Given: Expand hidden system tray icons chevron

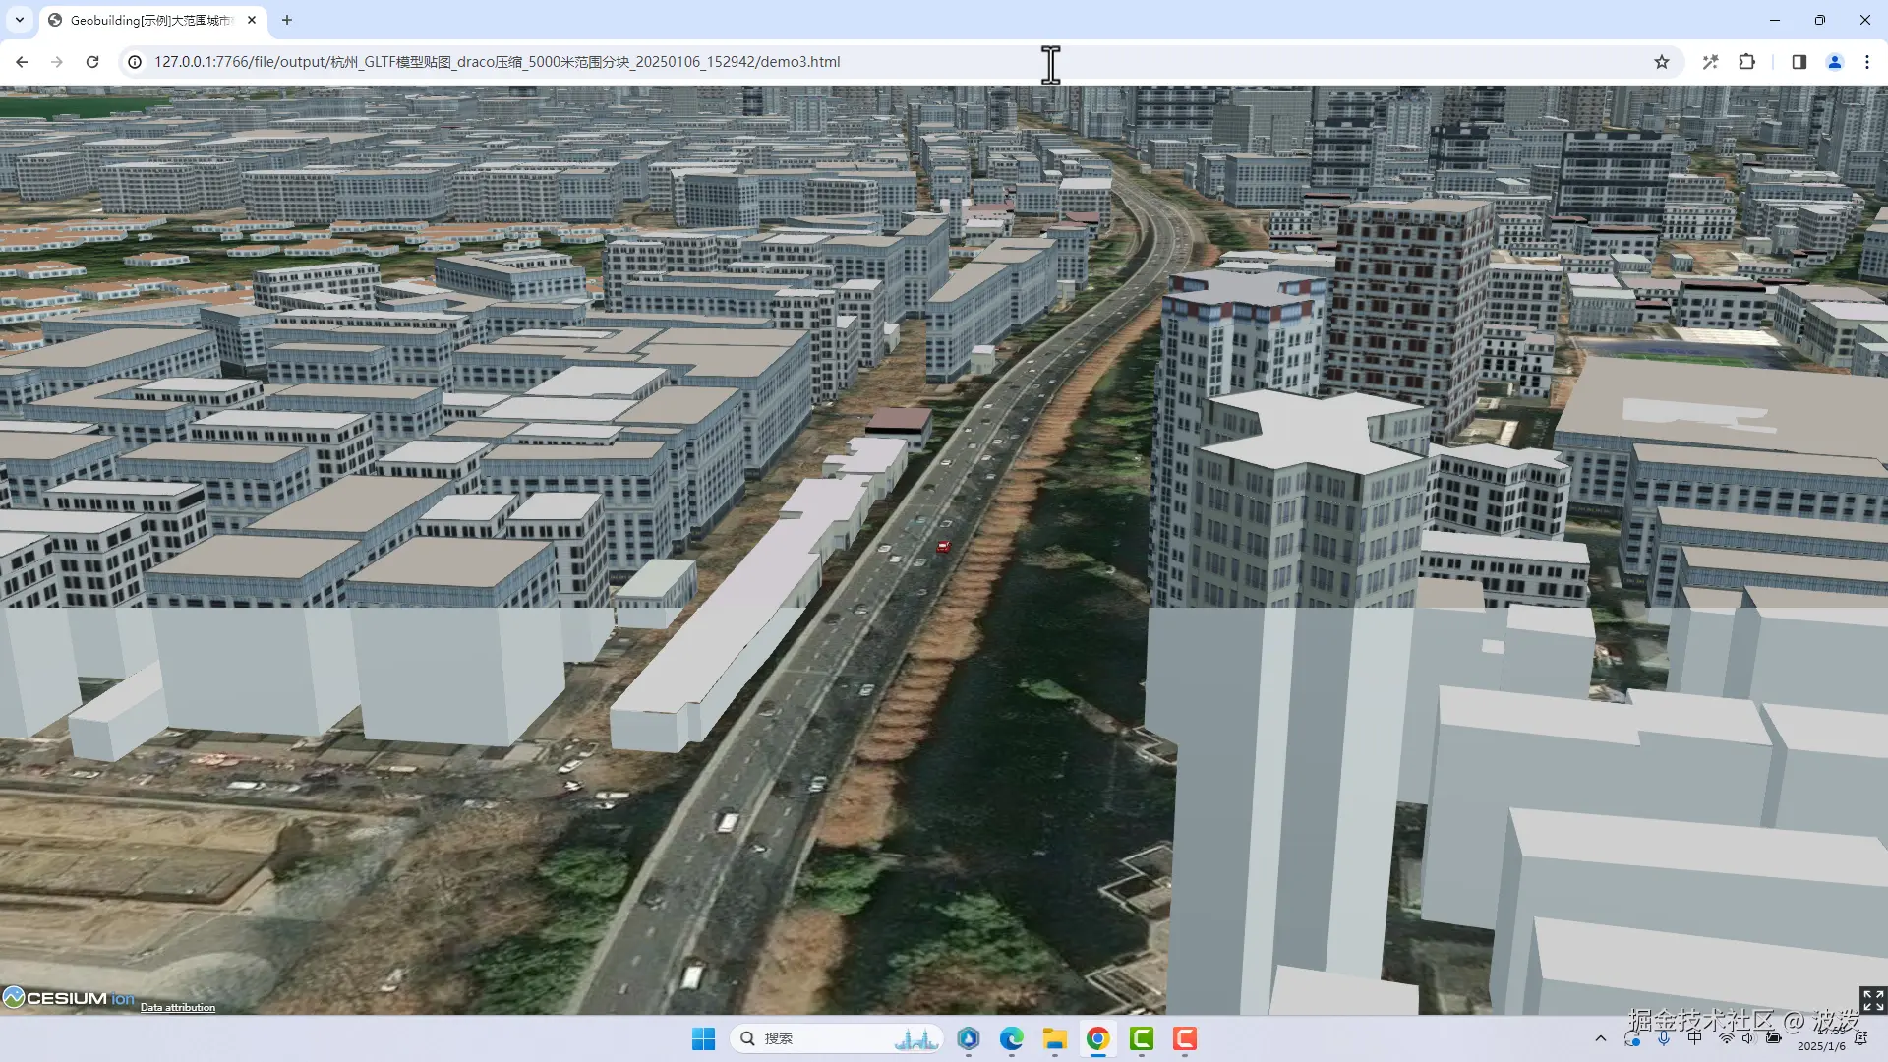Looking at the screenshot, I should pyautogui.click(x=1600, y=1038).
